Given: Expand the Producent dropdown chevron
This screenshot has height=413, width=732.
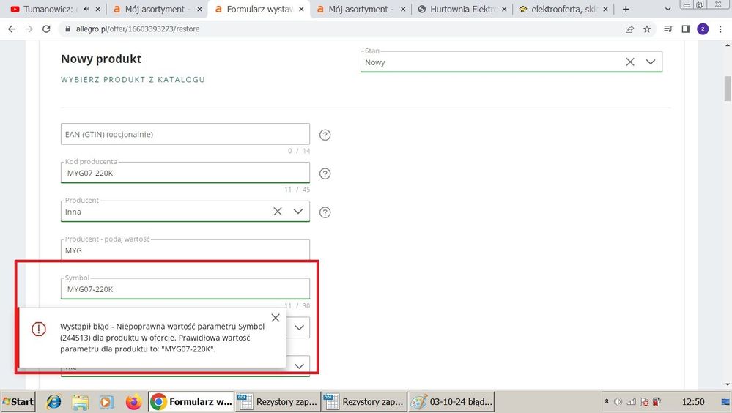Looking at the screenshot, I should point(298,212).
